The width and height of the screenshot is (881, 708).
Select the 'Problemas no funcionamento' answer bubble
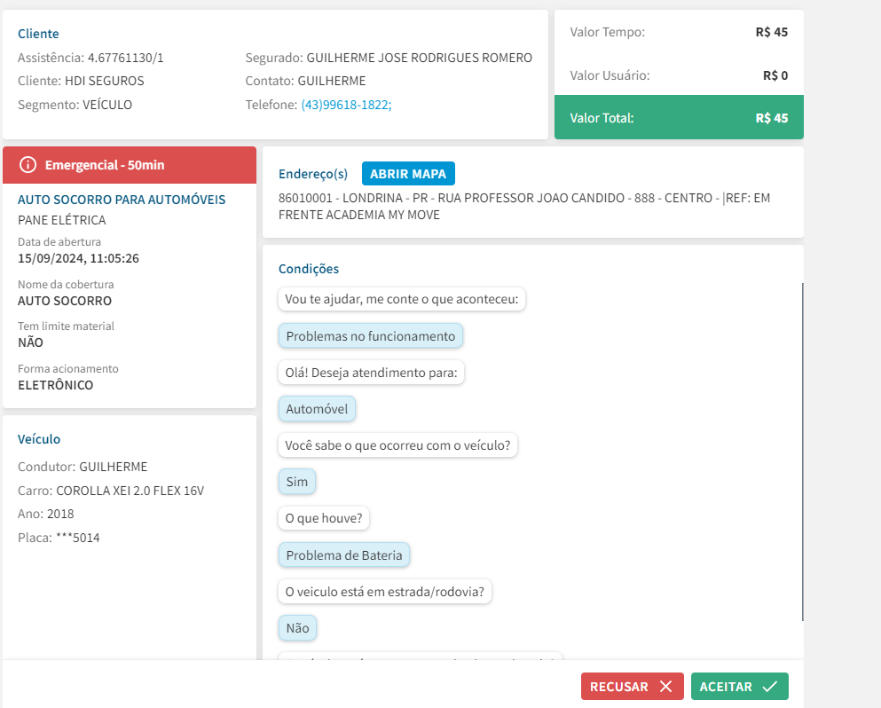pyautogui.click(x=370, y=336)
